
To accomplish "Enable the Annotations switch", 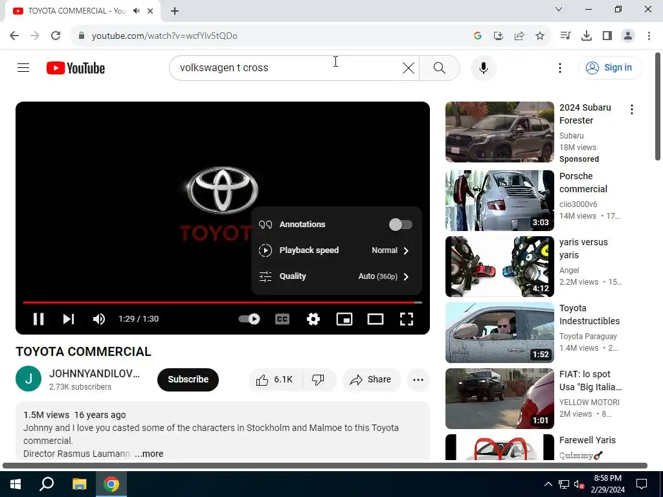I will tap(400, 225).
